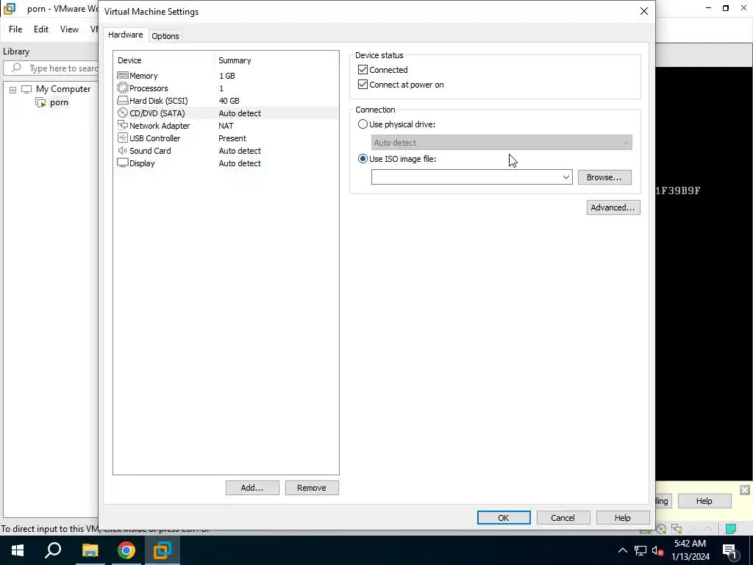Show hidden system tray icons
Viewport: 753px width, 565px height.
coord(622,550)
